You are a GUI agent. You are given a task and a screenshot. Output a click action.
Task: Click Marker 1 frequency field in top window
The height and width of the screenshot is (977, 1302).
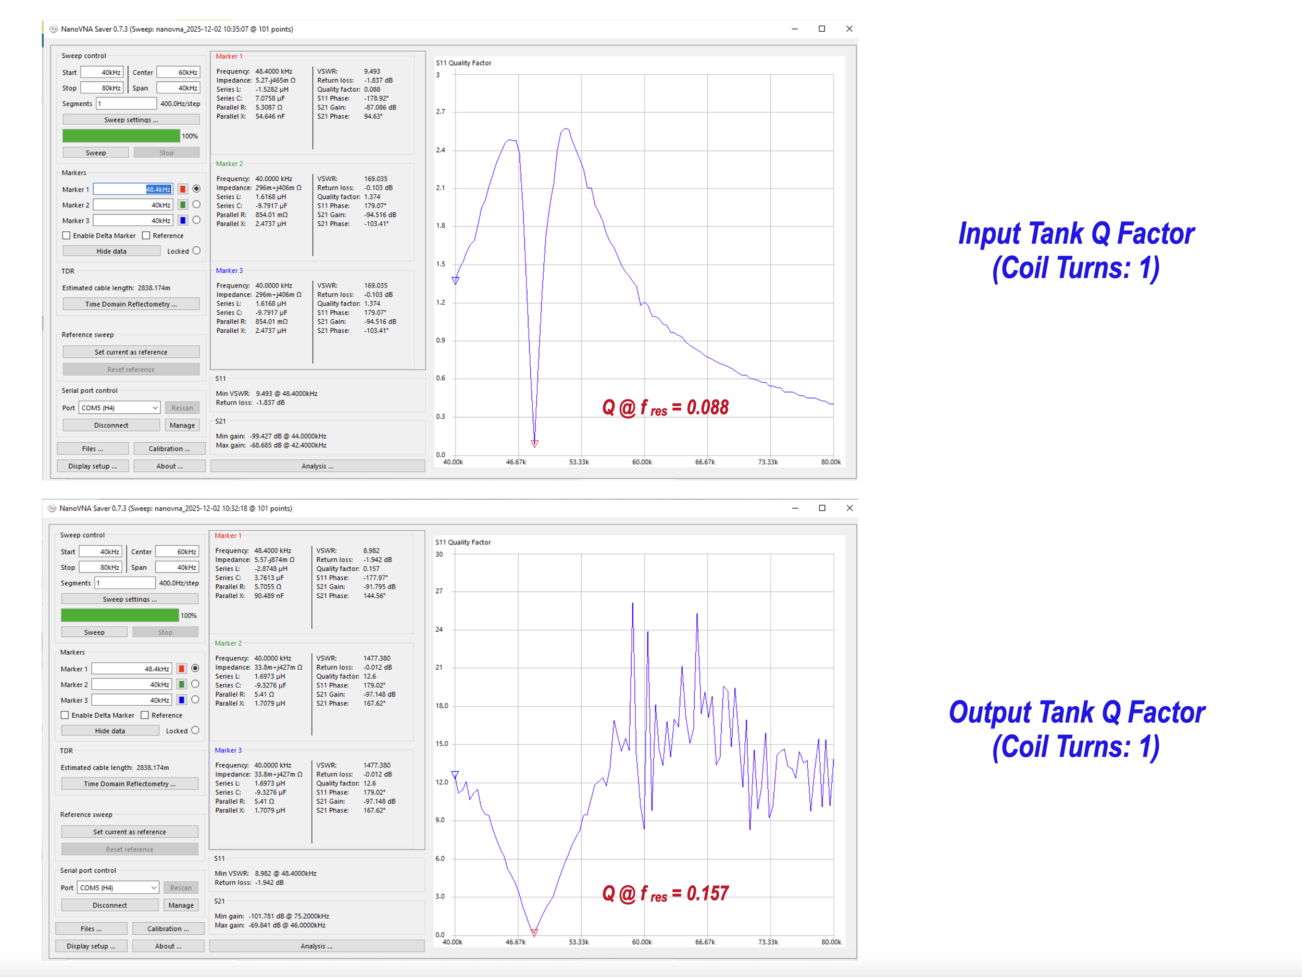pos(132,189)
